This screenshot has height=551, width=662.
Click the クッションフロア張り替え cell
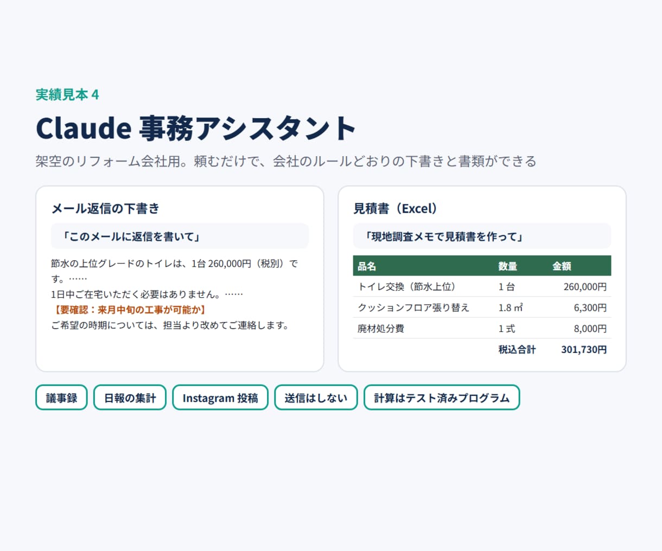413,307
